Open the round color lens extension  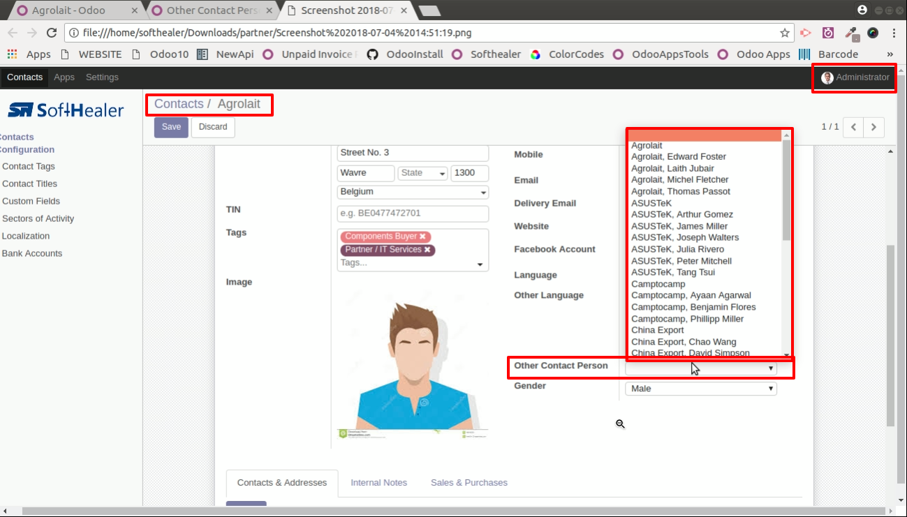pyautogui.click(x=873, y=33)
